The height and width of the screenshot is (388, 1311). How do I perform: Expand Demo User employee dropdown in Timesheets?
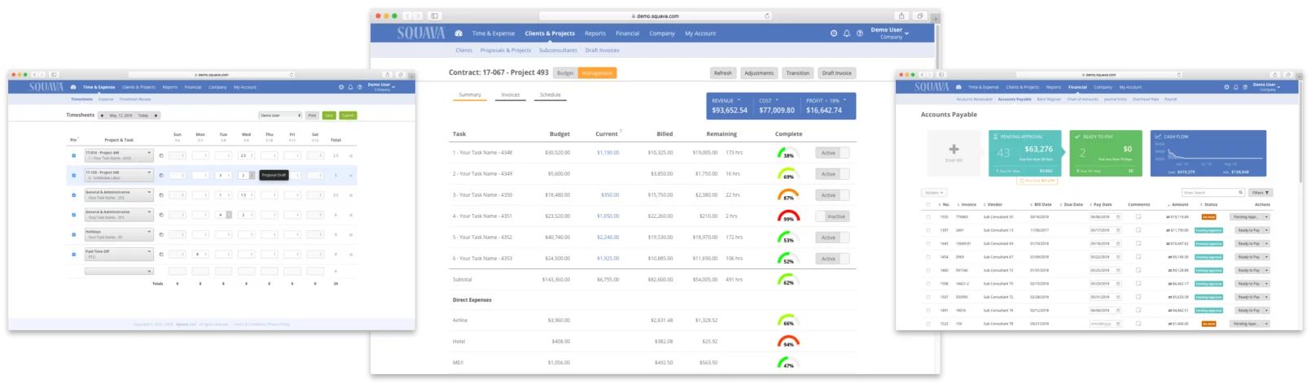click(280, 116)
